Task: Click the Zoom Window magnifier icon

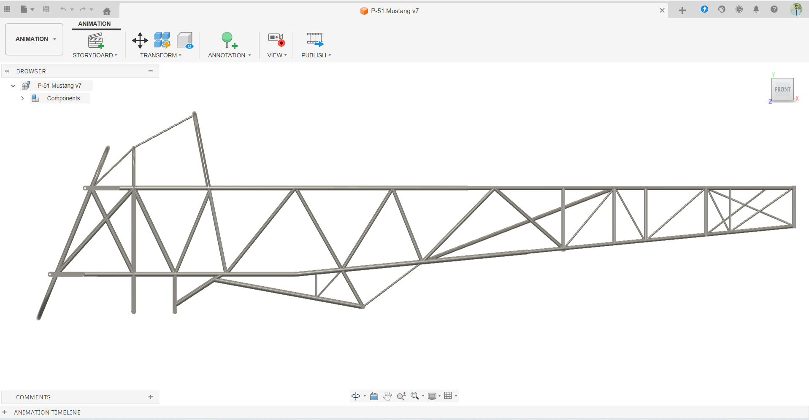Action: coord(415,396)
